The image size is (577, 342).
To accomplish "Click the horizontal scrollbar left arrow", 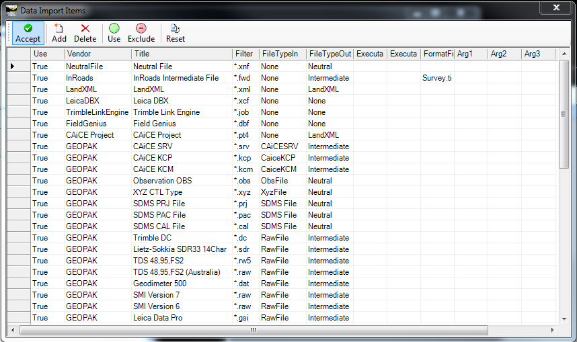I will point(13,330).
